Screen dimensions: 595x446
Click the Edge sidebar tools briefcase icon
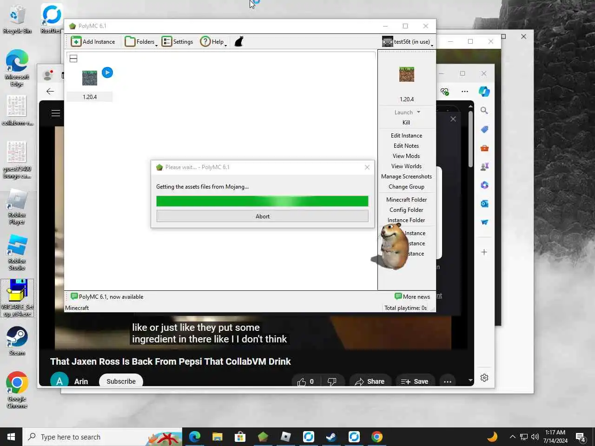pos(484,148)
